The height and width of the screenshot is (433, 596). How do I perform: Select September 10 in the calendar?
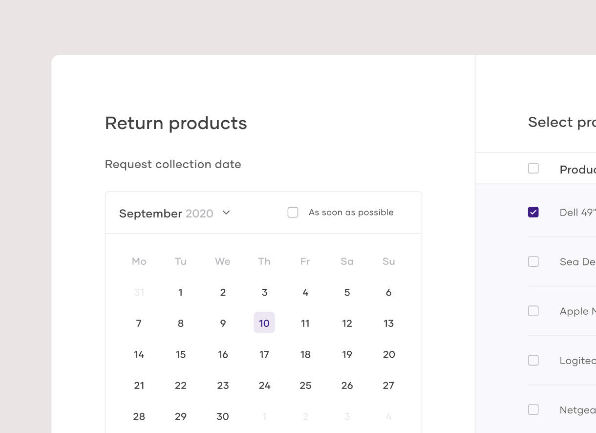click(264, 323)
